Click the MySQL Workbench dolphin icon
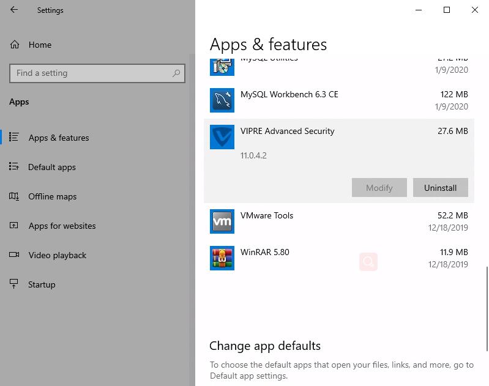This screenshot has height=386, width=489. pyautogui.click(x=222, y=100)
